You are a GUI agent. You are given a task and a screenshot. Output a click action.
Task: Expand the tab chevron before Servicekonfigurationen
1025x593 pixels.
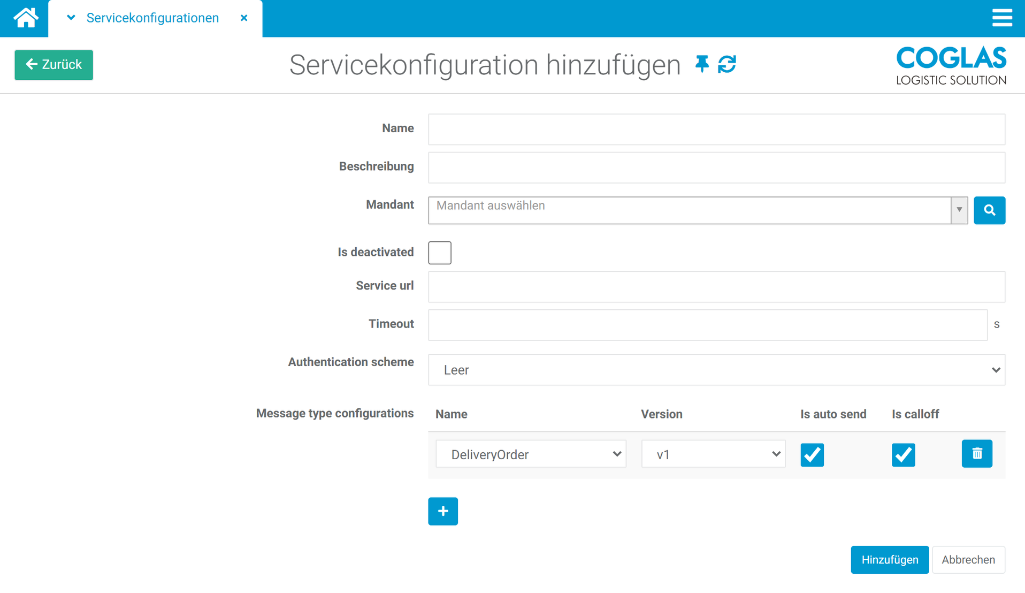[x=71, y=18]
